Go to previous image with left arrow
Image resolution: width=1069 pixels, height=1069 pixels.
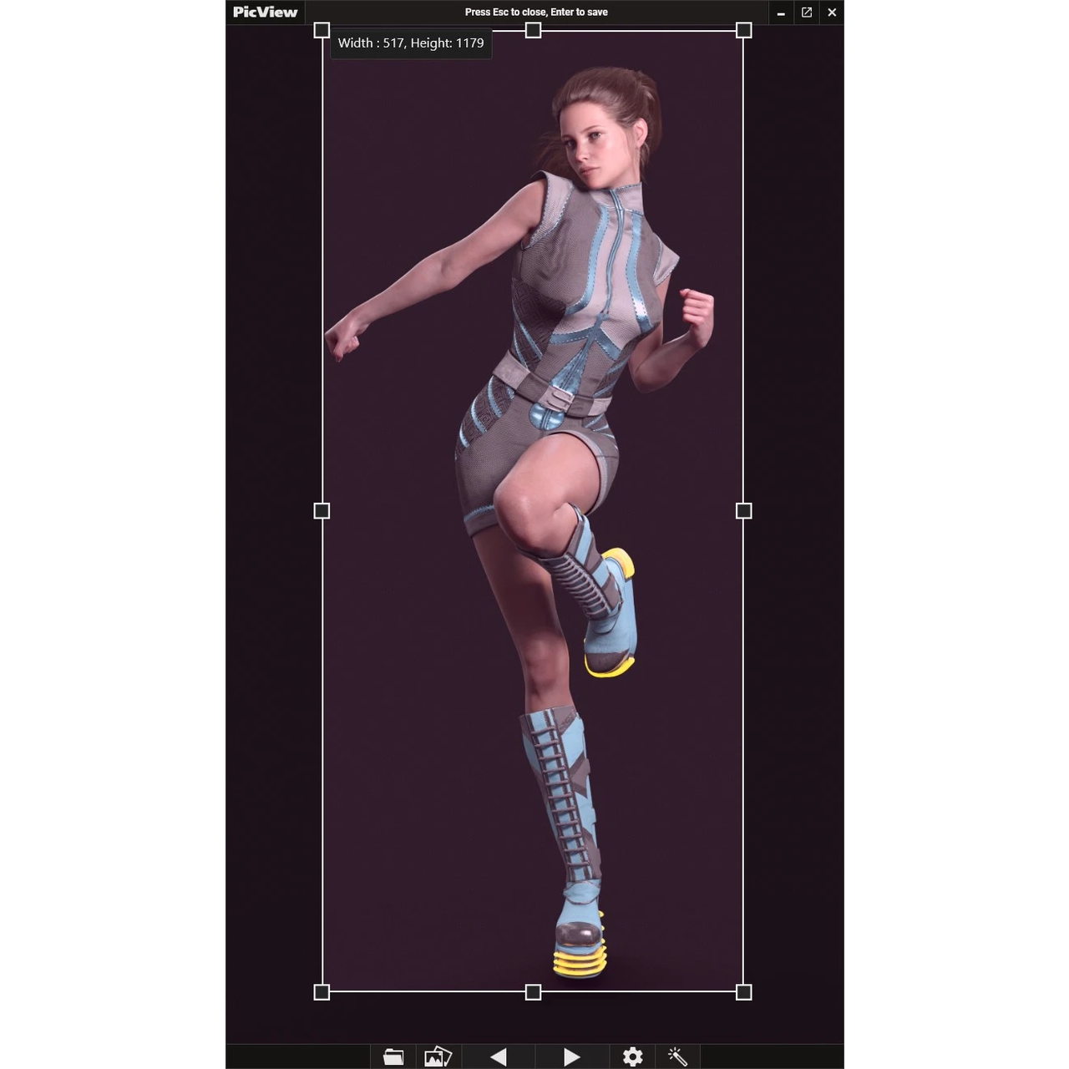click(x=499, y=1056)
